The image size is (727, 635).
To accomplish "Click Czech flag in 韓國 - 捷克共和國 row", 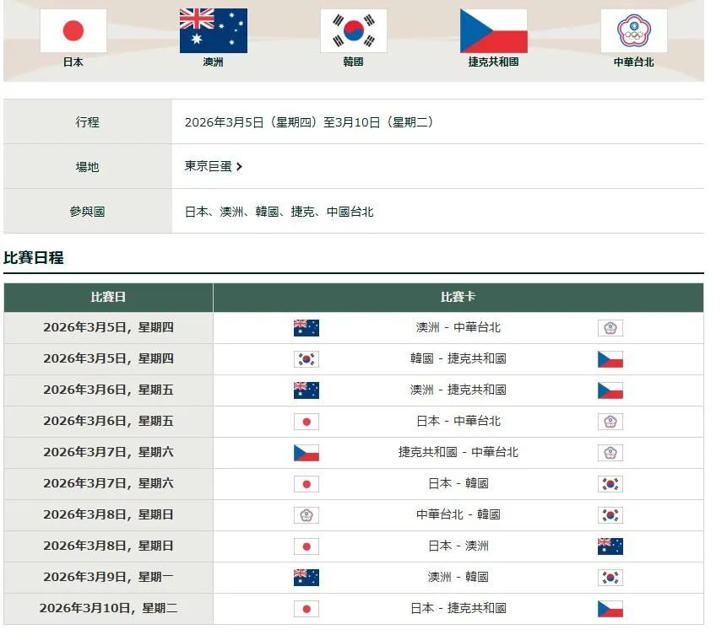I will 610,359.
